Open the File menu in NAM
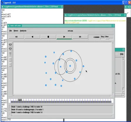131x122 pixels. click(x=11, y=31)
